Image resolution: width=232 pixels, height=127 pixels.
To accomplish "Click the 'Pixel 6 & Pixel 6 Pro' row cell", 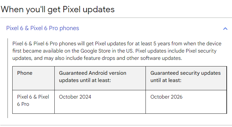I will [x=33, y=102].
